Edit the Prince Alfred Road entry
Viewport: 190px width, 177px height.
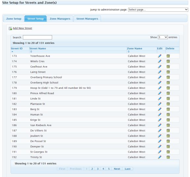pyautogui.click(x=160, y=93)
